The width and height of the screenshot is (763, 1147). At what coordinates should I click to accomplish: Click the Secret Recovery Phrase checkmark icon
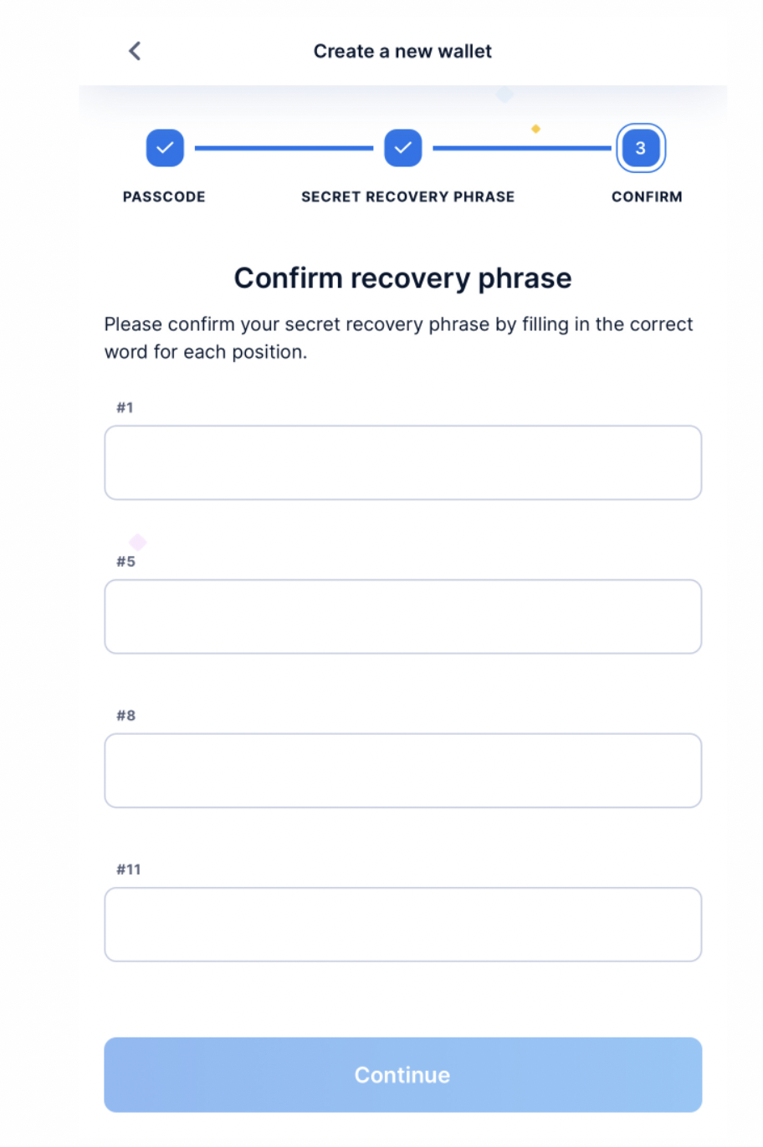point(402,148)
